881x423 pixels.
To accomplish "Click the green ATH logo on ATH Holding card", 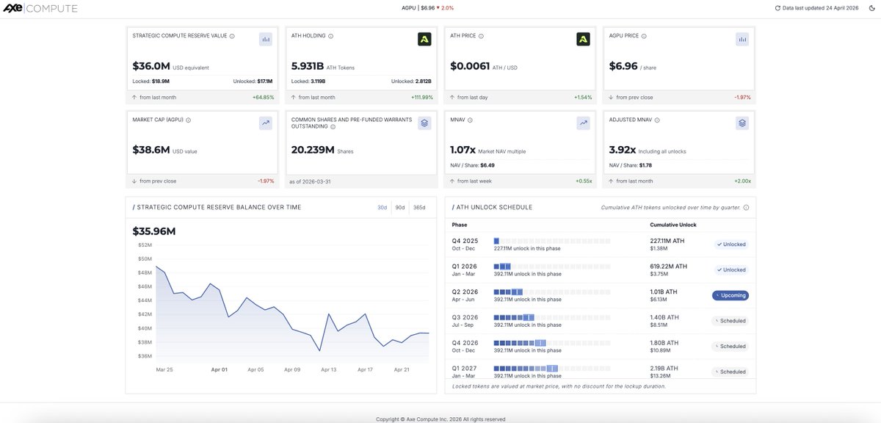I will (424, 39).
